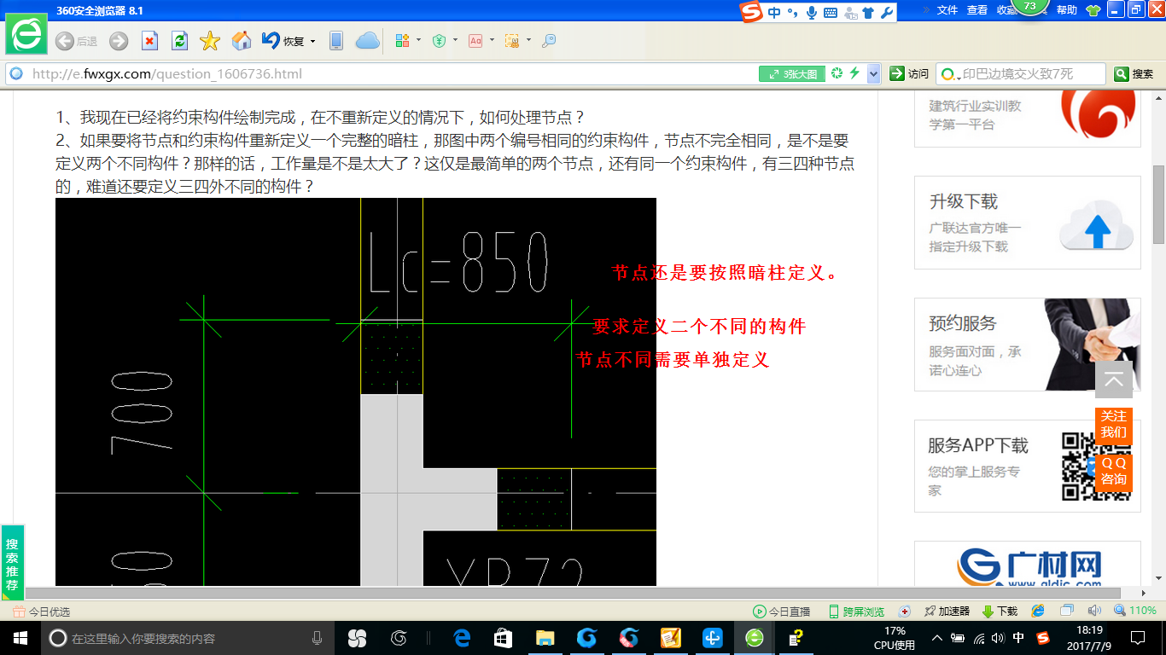Click 今日直播 in the status bar
This screenshot has width=1166, height=655.
(x=781, y=612)
